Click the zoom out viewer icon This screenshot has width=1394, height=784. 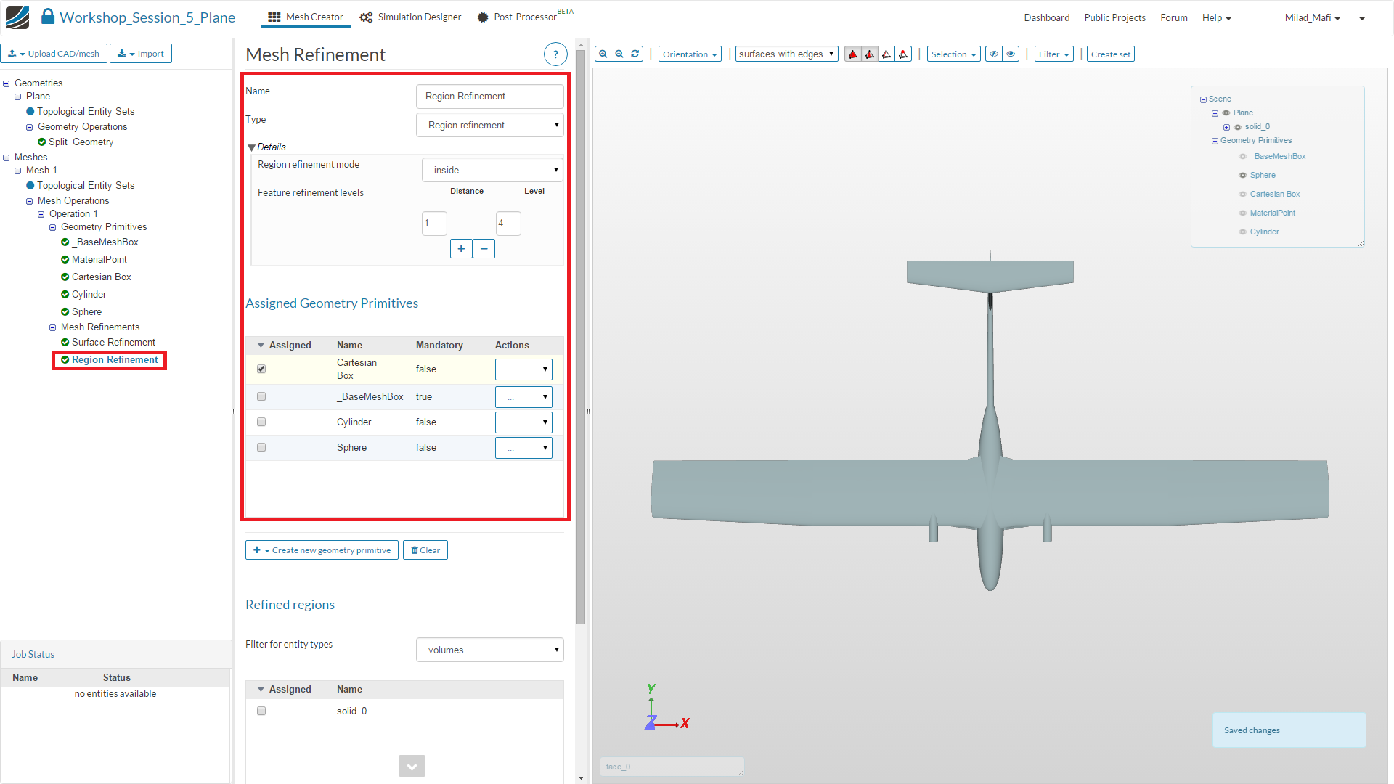tap(619, 54)
